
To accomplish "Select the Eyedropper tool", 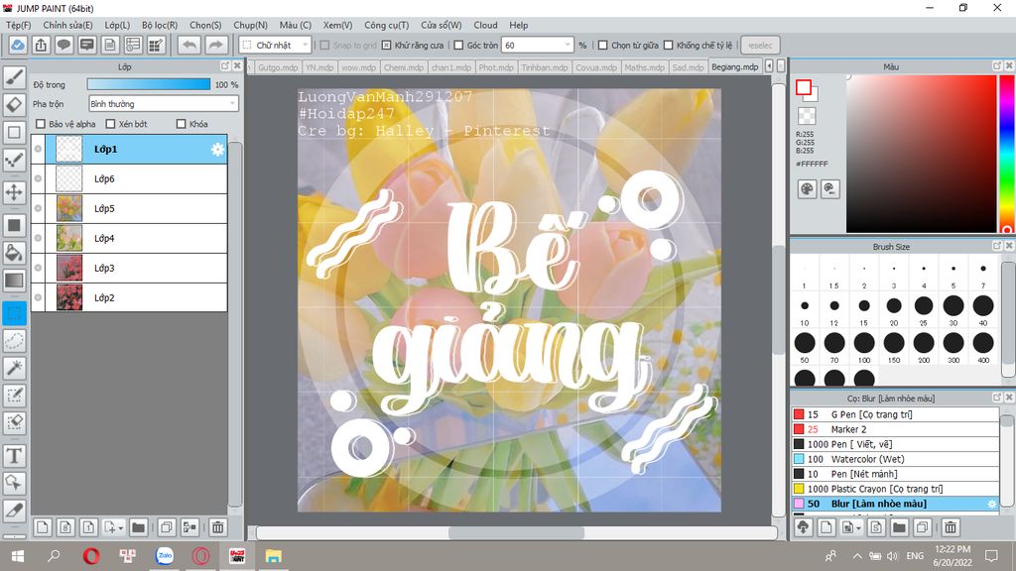I will coord(14,511).
